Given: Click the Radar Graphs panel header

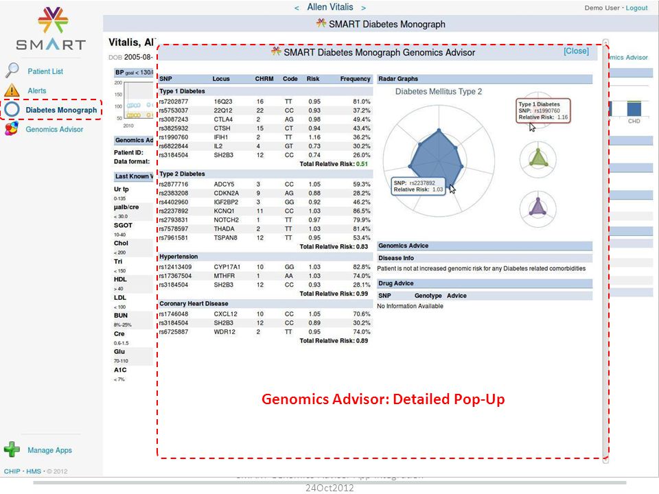Looking at the screenshot, I should pyautogui.click(x=485, y=79).
